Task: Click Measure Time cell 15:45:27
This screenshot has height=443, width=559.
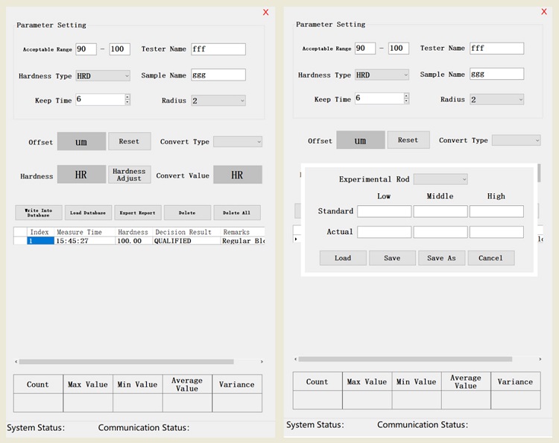Action: tap(85, 241)
